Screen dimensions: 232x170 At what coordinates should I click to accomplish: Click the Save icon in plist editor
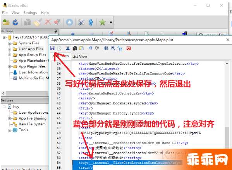[52, 48]
